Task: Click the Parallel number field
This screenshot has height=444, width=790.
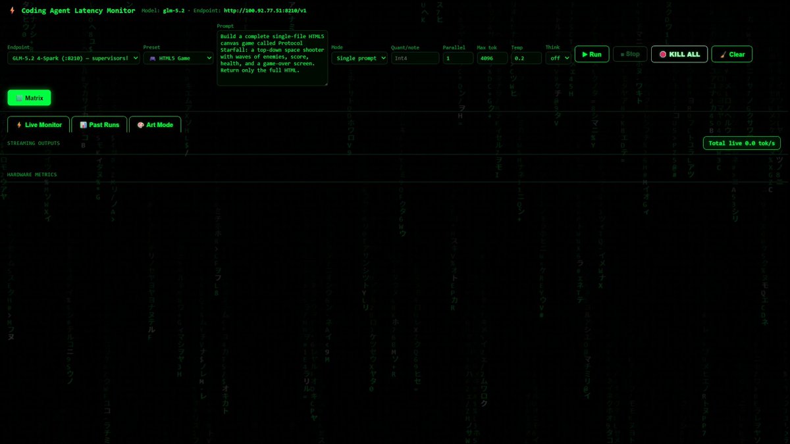Action: pyautogui.click(x=458, y=58)
